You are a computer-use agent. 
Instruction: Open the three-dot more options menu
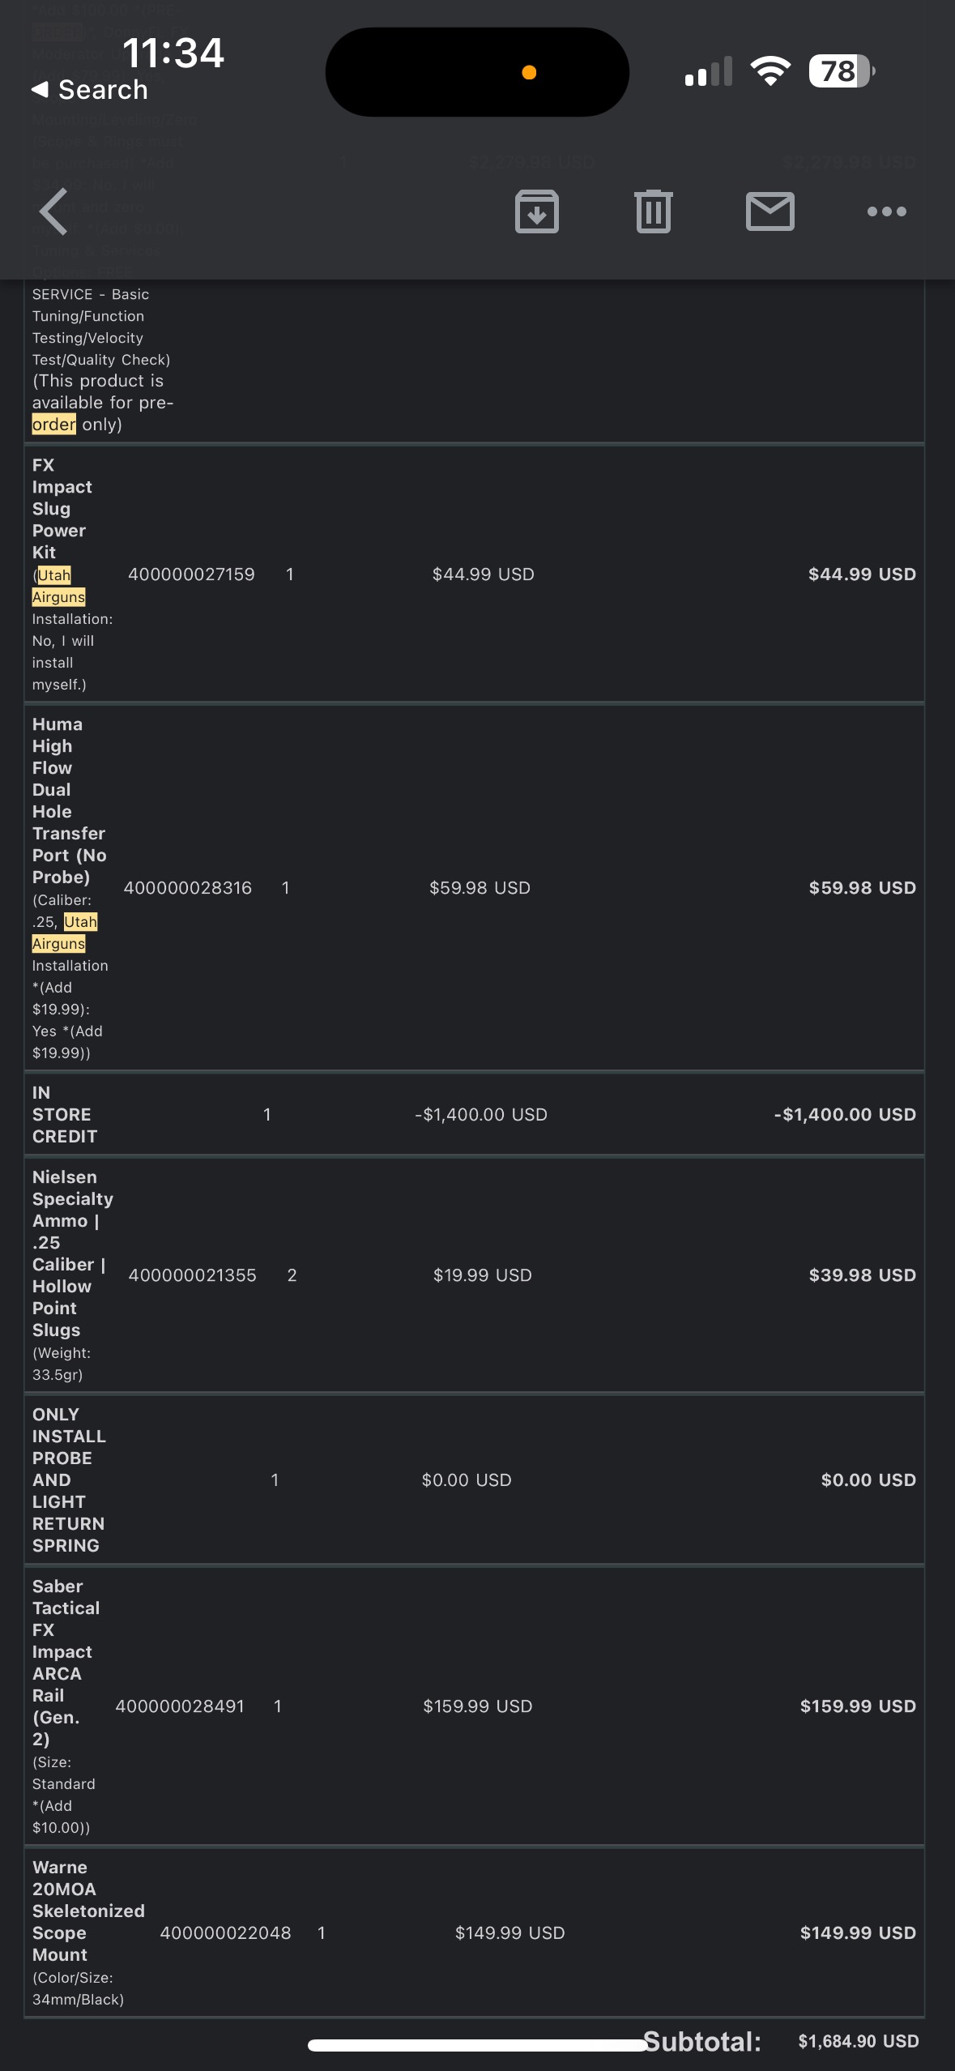886,211
